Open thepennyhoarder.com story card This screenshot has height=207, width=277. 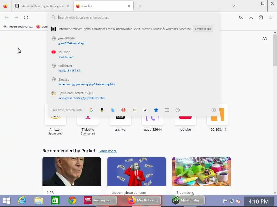tap(137, 176)
